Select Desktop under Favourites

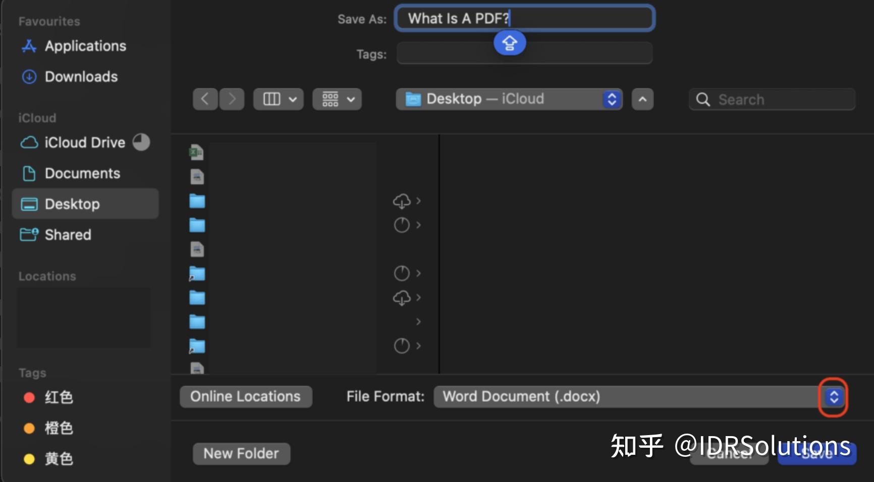[x=72, y=204]
